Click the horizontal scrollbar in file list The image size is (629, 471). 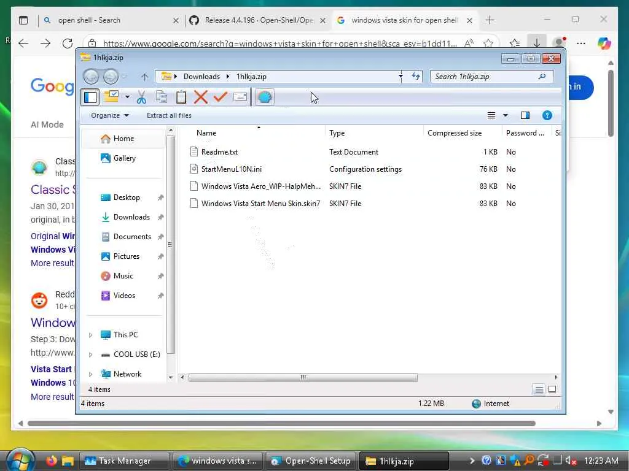click(303, 377)
